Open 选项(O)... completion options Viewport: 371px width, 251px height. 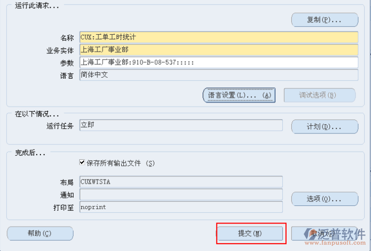324,199
